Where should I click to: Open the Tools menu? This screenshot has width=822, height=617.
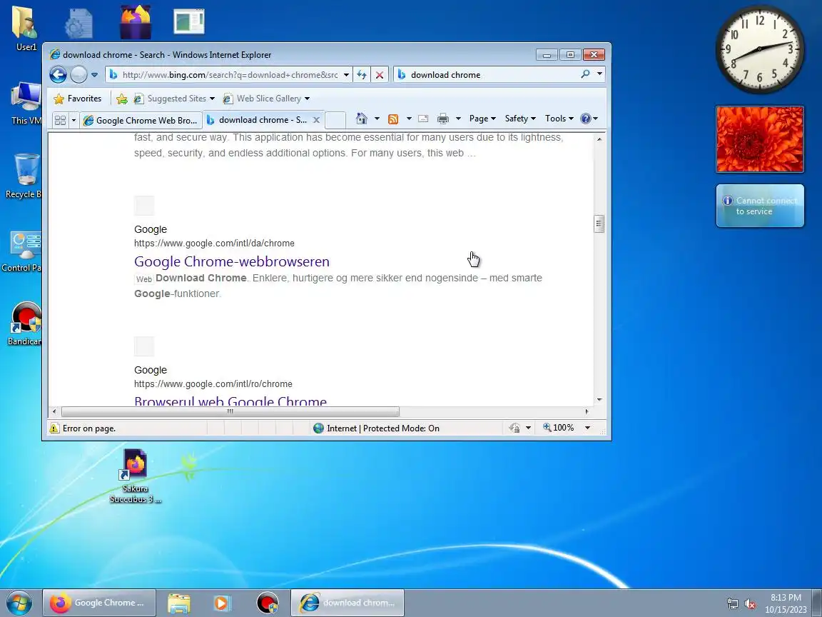point(559,119)
